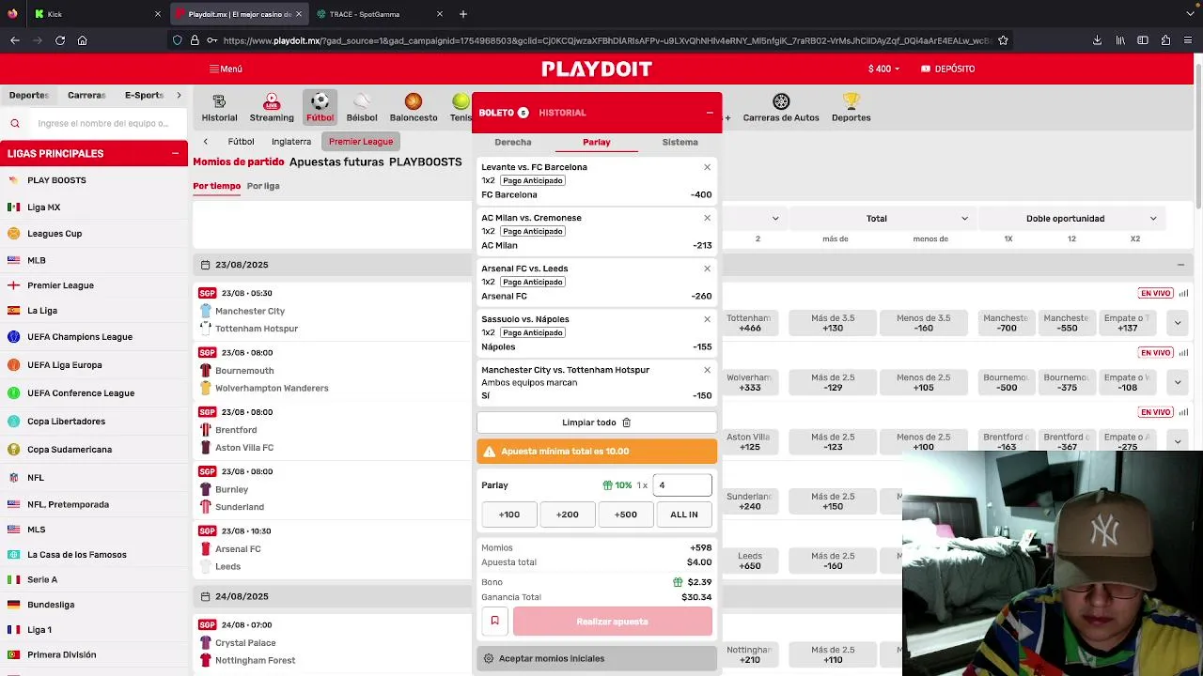Viewport: 1203px width, 676px height.
Task: Open the Streaming icon
Action: [272, 107]
